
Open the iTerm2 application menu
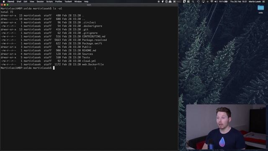(x=11, y=2)
